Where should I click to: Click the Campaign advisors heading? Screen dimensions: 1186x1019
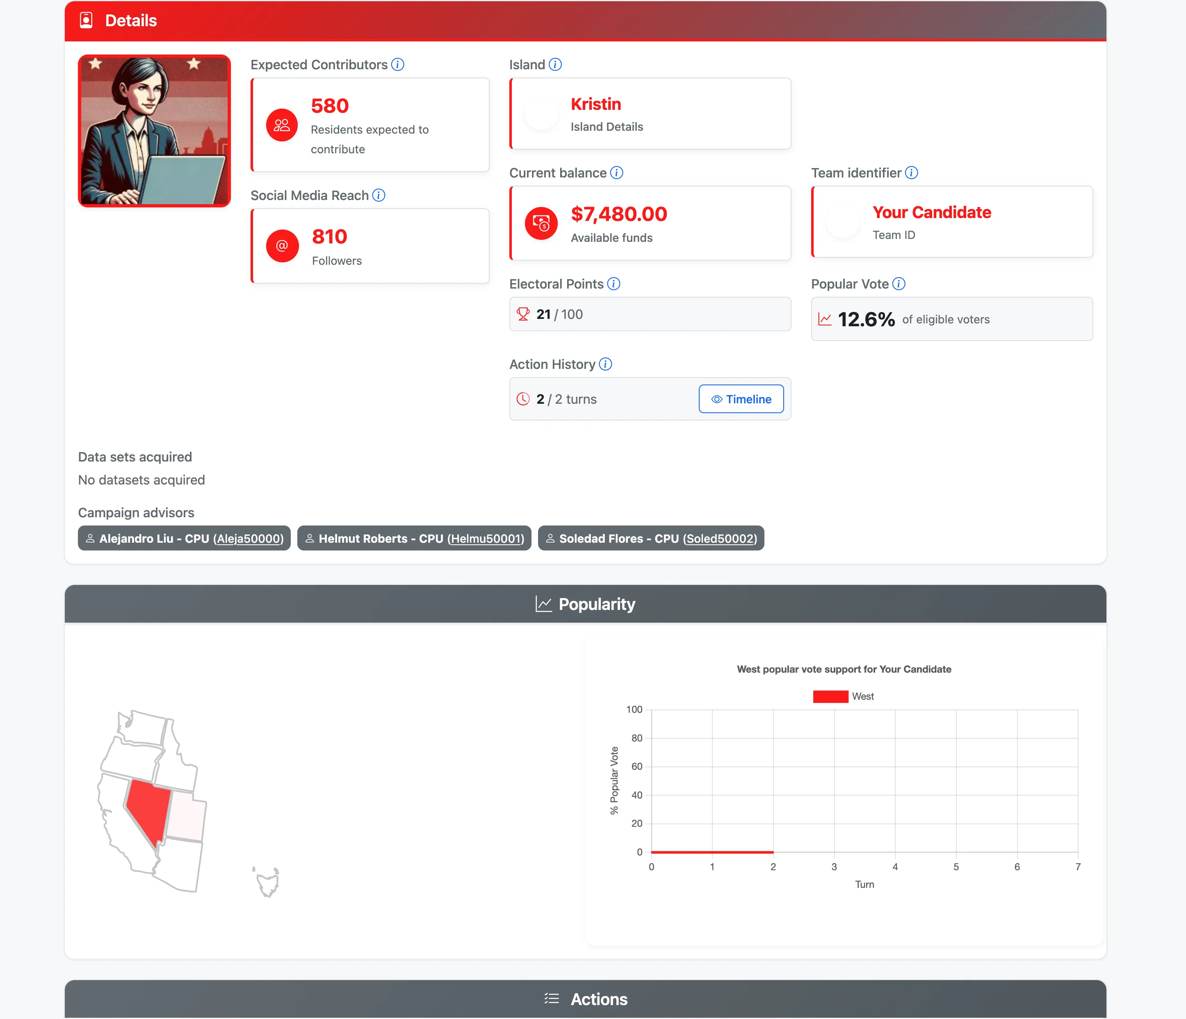[136, 513]
